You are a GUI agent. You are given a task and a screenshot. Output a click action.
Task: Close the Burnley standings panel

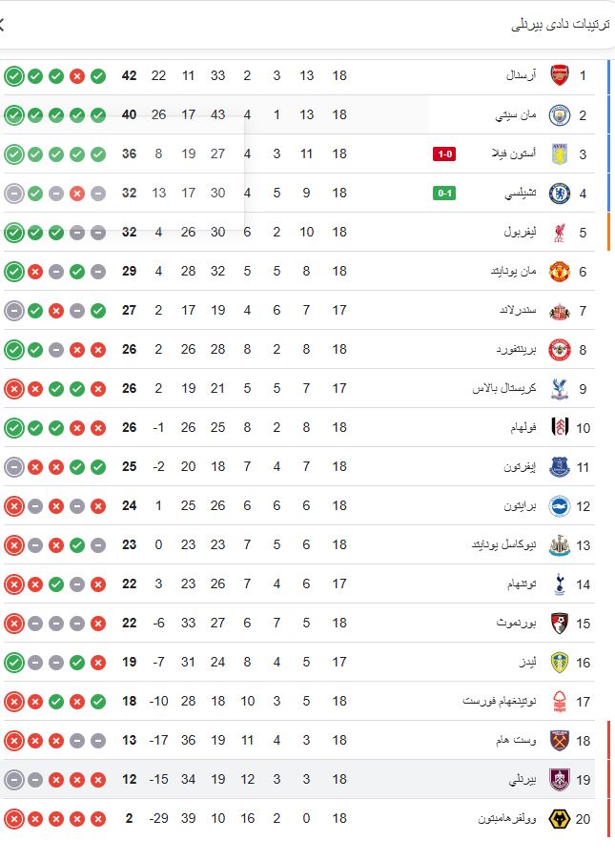(3, 24)
